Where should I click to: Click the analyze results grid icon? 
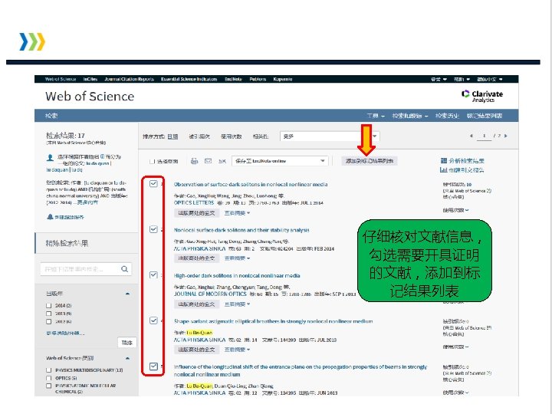point(444,160)
